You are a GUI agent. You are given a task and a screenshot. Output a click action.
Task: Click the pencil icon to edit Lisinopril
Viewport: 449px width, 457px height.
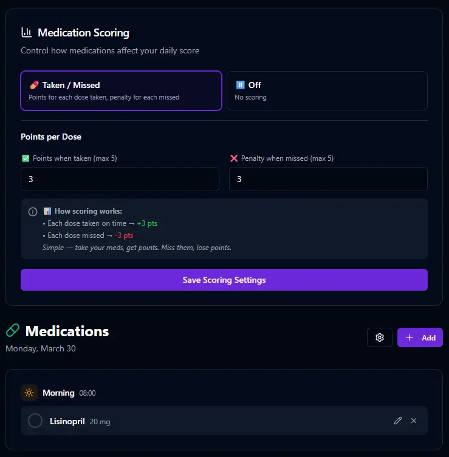point(398,421)
